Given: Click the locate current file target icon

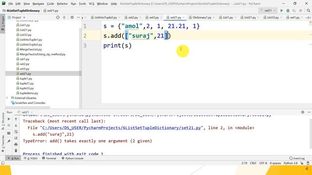Looking at the screenshot, I should (x=58, y=17).
